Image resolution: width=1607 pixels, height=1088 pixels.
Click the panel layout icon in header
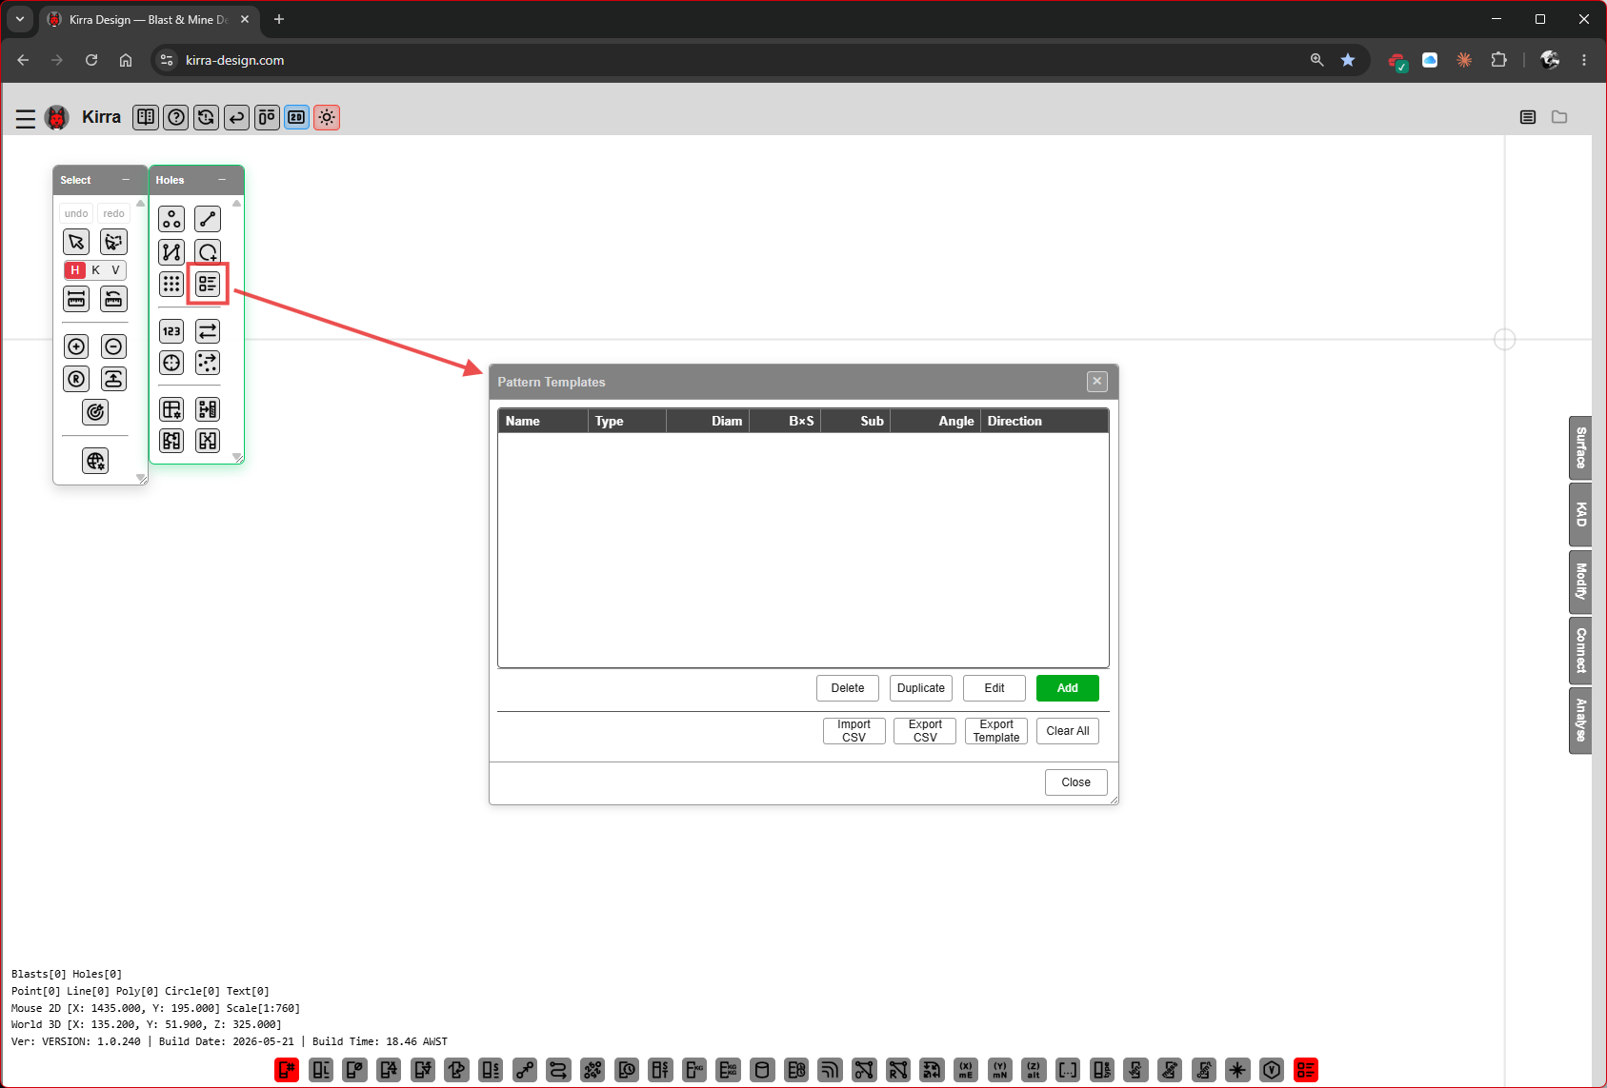click(x=267, y=117)
